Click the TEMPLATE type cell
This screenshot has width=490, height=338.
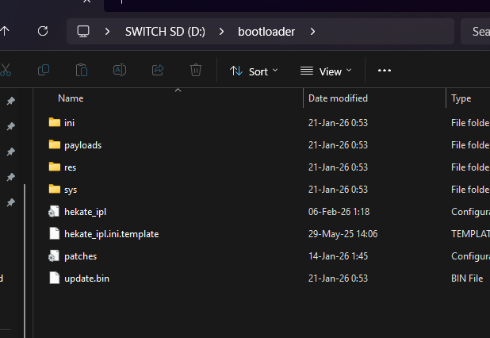pyautogui.click(x=470, y=234)
